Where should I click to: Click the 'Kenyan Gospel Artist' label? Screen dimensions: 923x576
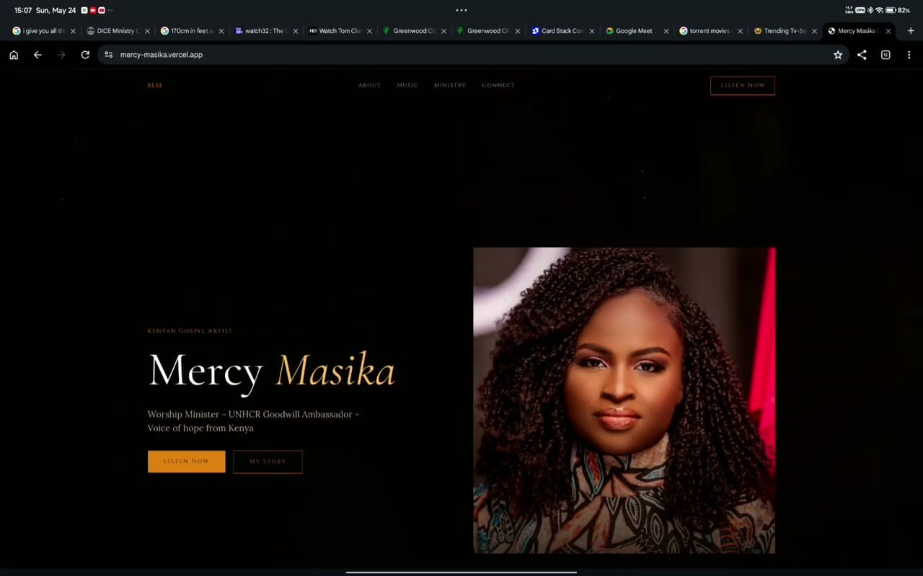click(x=190, y=331)
